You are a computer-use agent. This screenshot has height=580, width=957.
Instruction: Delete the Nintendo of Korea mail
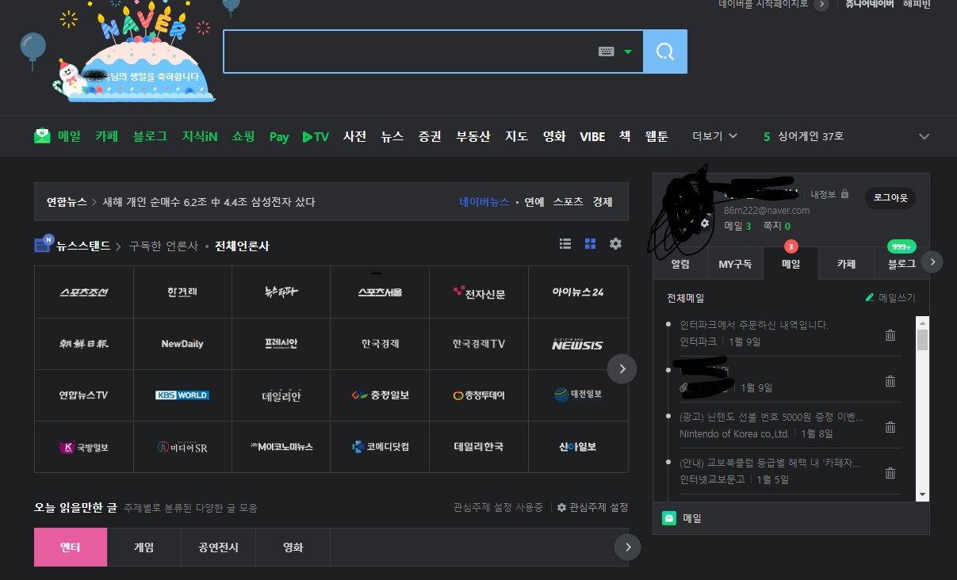click(x=890, y=427)
